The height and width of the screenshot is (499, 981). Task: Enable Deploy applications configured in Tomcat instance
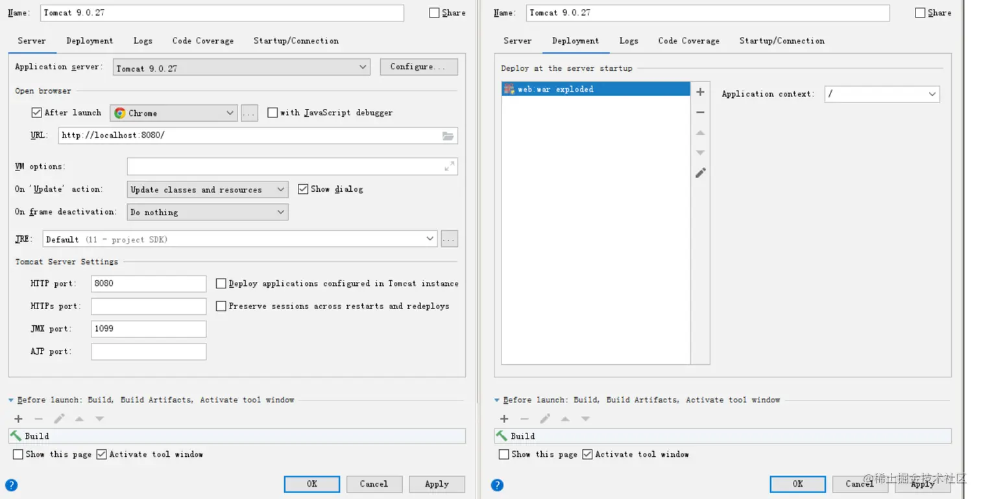221,283
